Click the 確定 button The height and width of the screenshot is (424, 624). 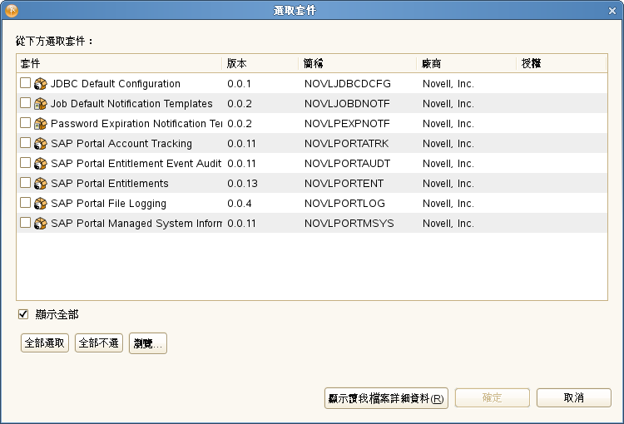493,397
